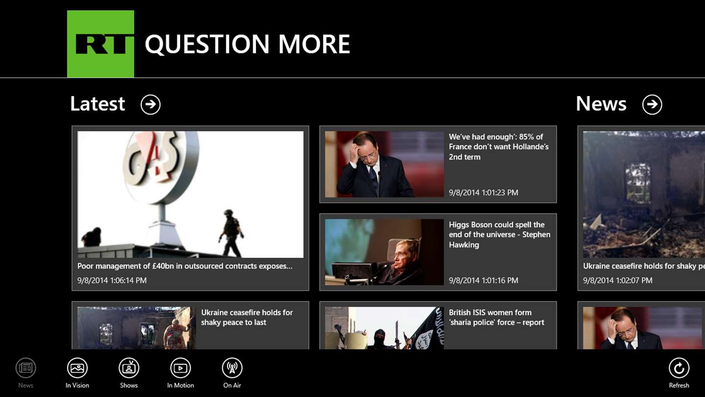Open the Latest section arrow
The image size is (705, 397).
(150, 104)
